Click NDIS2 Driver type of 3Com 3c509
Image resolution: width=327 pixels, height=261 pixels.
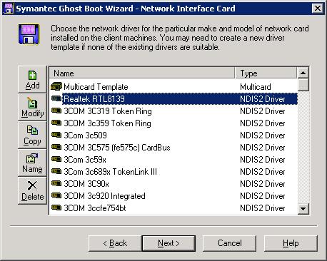263,135
